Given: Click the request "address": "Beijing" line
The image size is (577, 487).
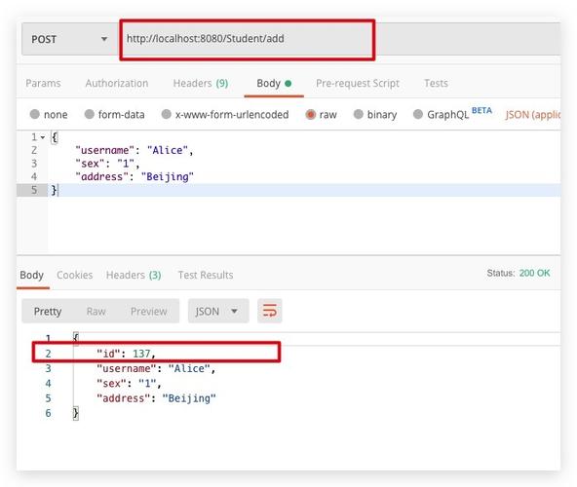Looking at the screenshot, I should [135, 176].
